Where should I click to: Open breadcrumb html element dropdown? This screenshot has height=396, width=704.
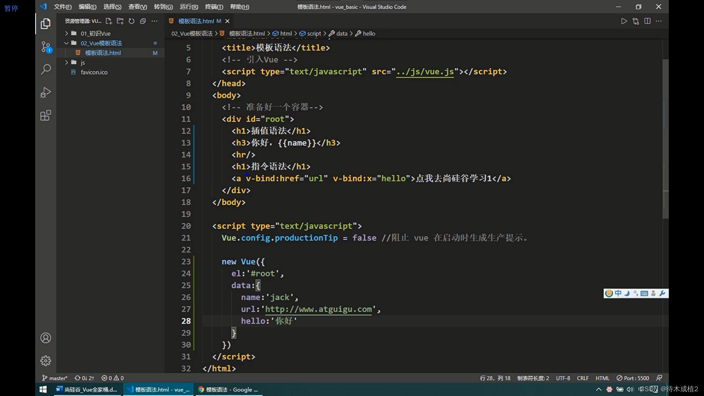pos(282,33)
